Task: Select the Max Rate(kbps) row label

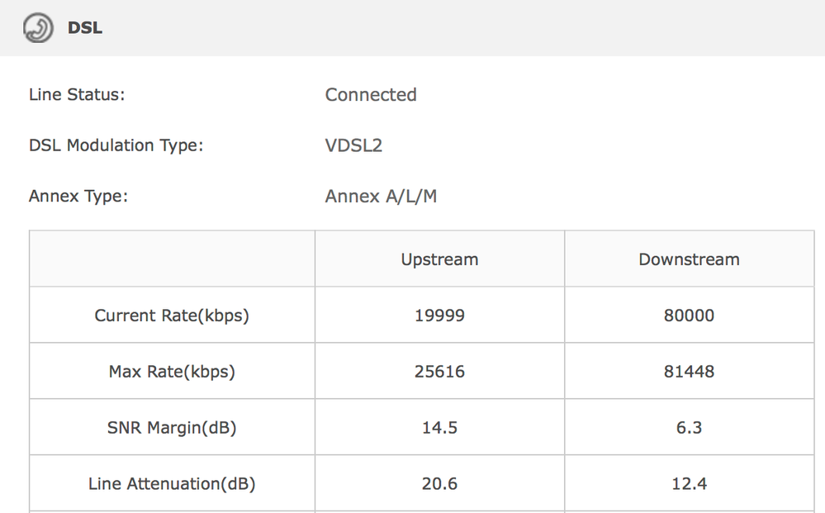Action: (x=172, y=372)
